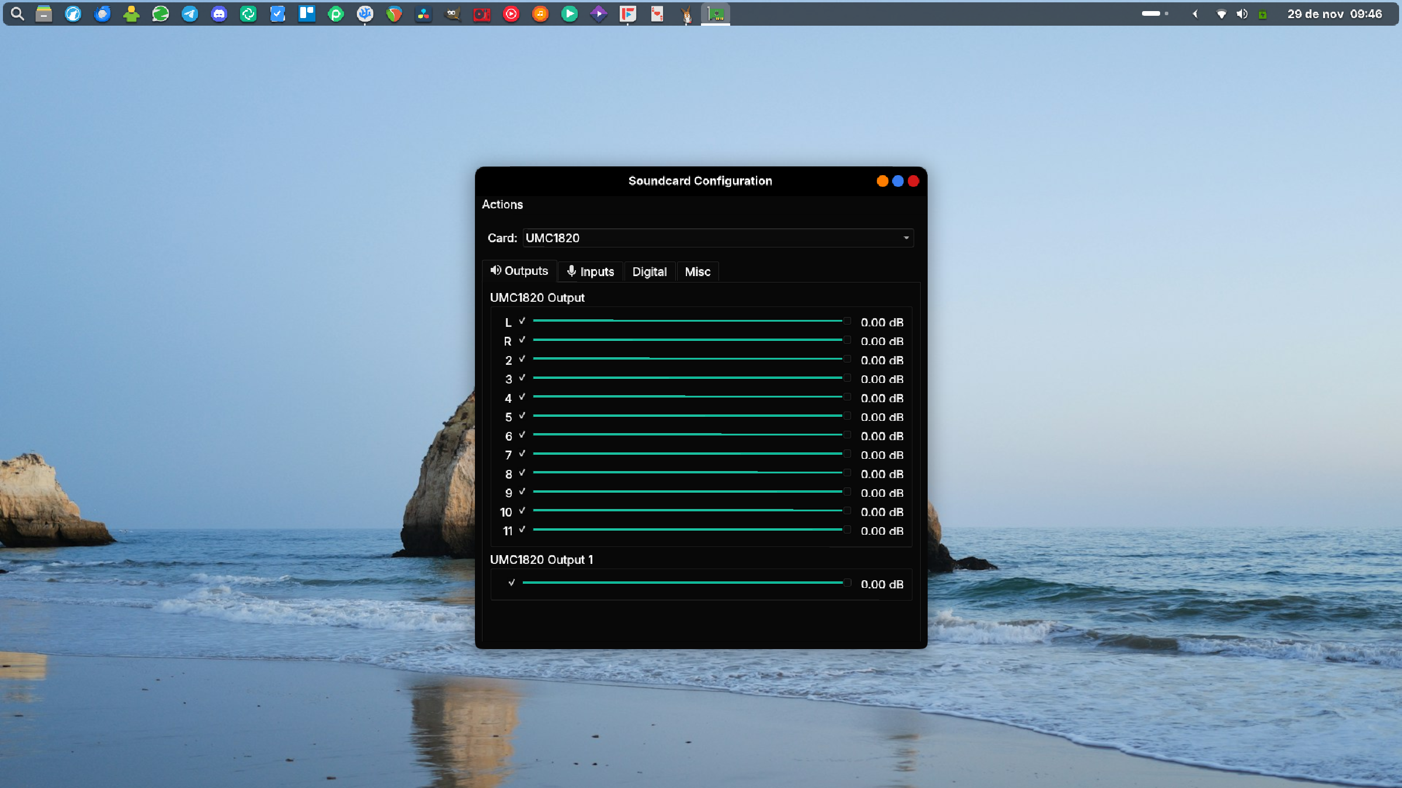Open the Card UMC1820 dropdown
Image resolution: width=1402 pixels, height=788 pixels.
tap(718, 238)
